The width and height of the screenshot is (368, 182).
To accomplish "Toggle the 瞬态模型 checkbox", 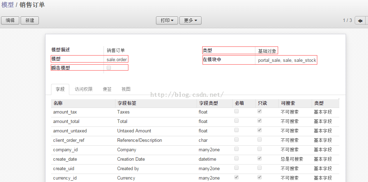I will coord(109,68).
